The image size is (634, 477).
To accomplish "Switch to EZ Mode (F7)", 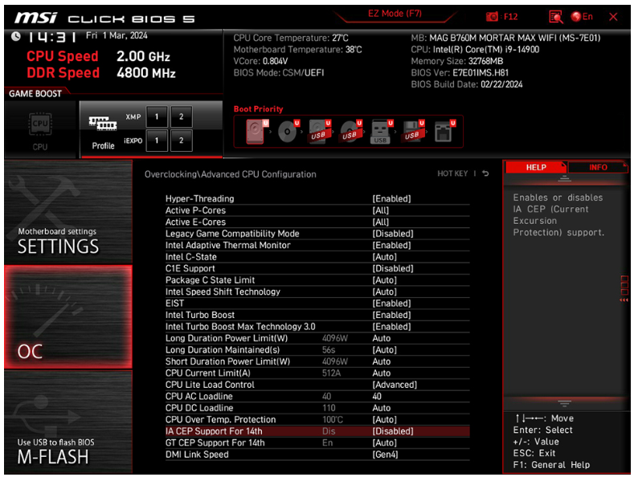I will 395,14.
